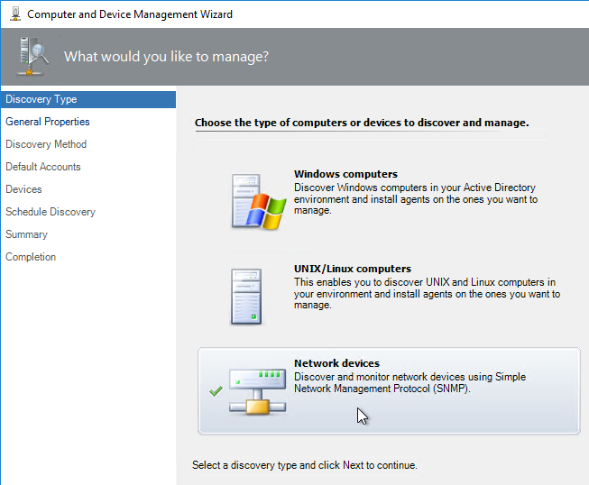This screenshot has height=485, width=589.
Task: Click the Network devices SNMP description text
Action: coord(410,382)
